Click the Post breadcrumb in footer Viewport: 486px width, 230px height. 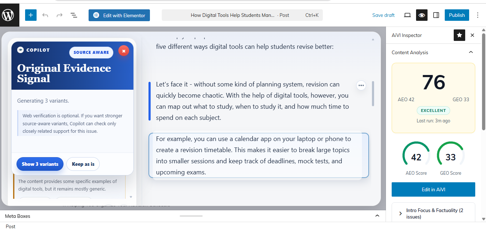point(11,226)
